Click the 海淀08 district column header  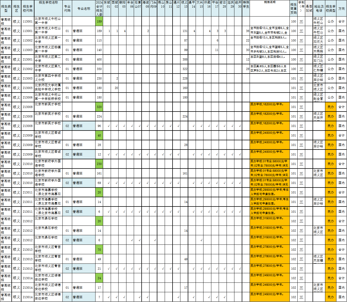pos(146,4)
